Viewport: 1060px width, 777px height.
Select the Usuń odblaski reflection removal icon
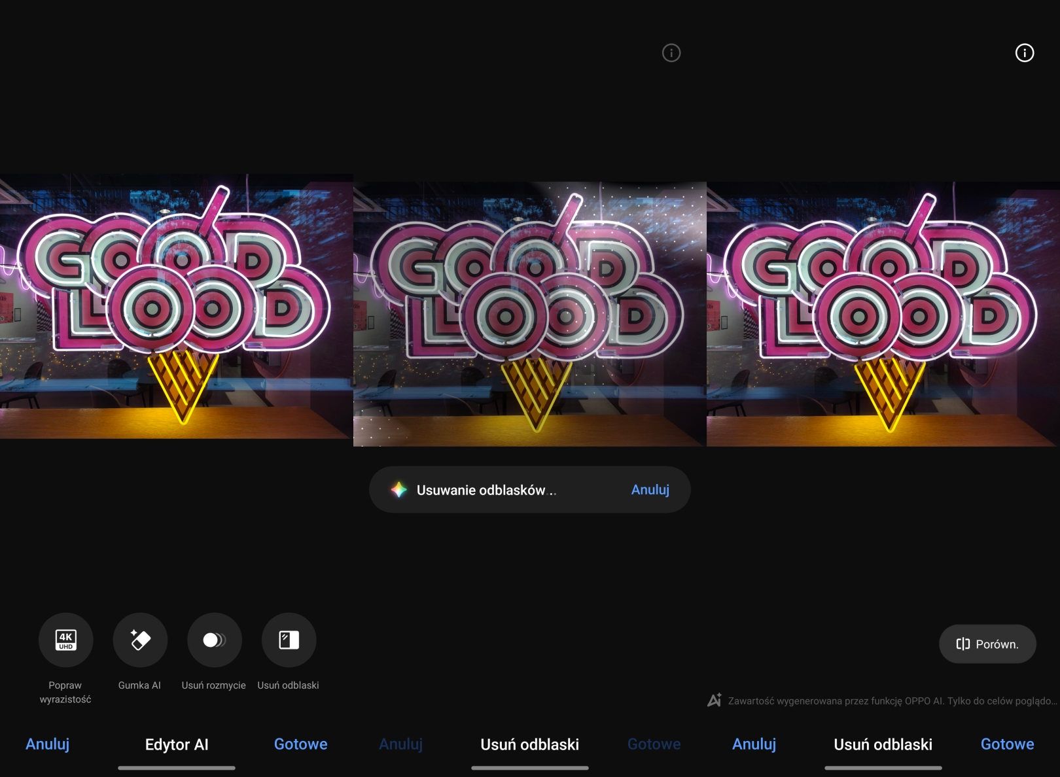[x=289, y=640]
